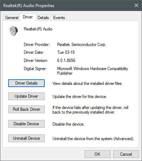This screenshot has height=161, width=142.
Task: Click 'Update the driver for this device.' text
Action: coord(80,97)
